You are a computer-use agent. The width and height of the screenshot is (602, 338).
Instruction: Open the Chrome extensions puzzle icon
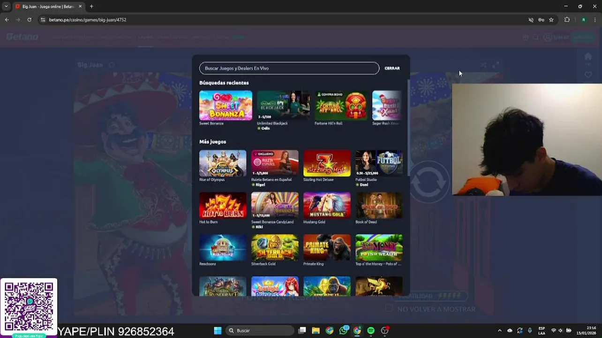coord(567,20)
